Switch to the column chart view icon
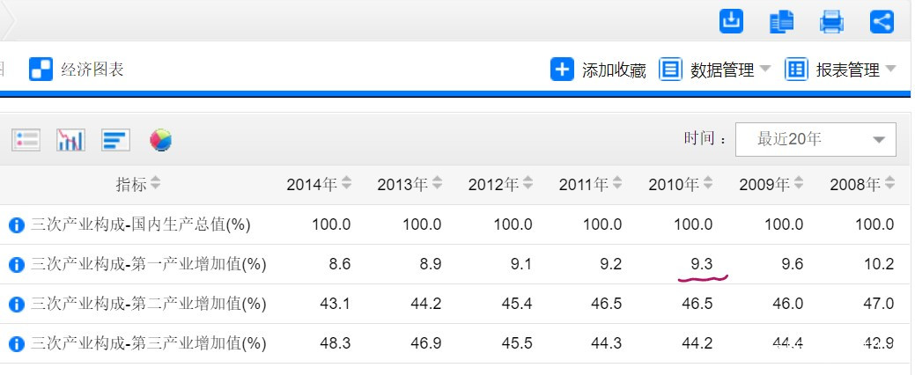This screenshot has height=375, width=915. 70,139
